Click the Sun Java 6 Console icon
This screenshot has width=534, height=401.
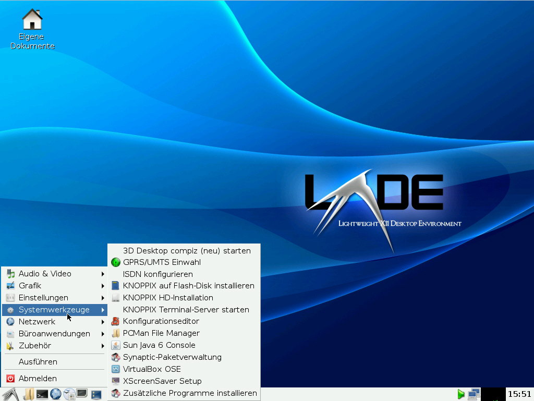[x=116, y=346]
